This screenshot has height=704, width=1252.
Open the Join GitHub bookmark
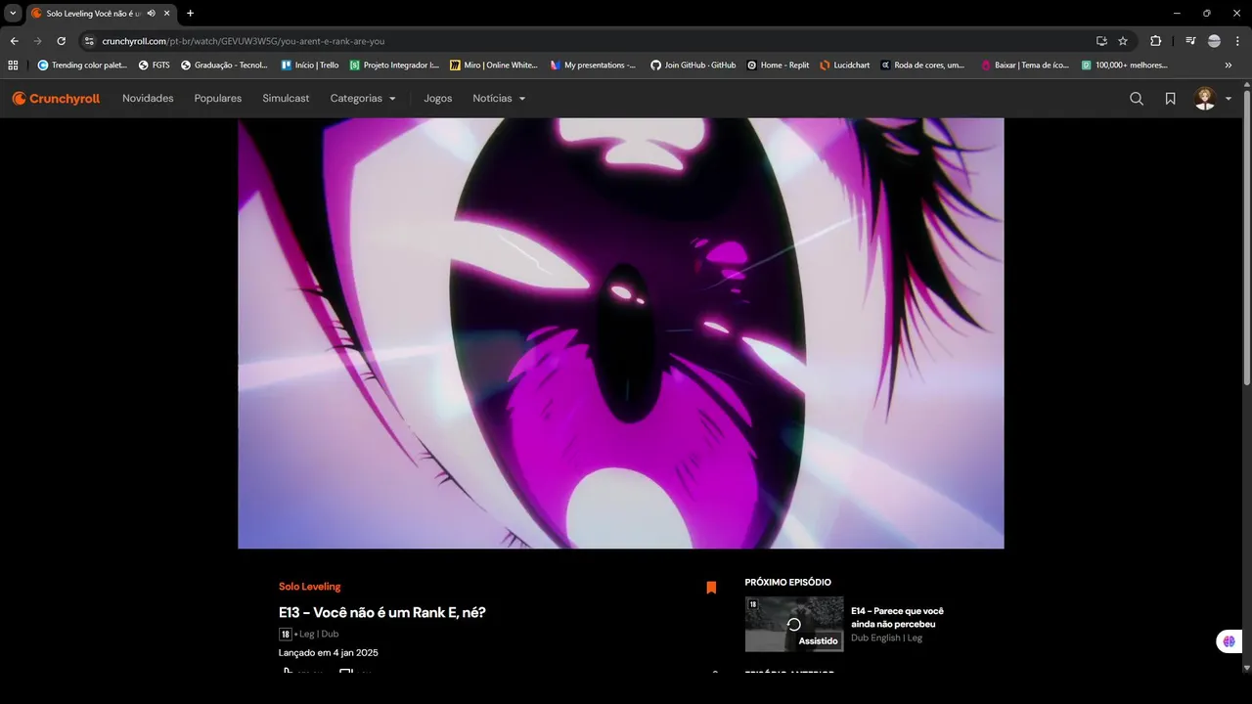point(693,65)
